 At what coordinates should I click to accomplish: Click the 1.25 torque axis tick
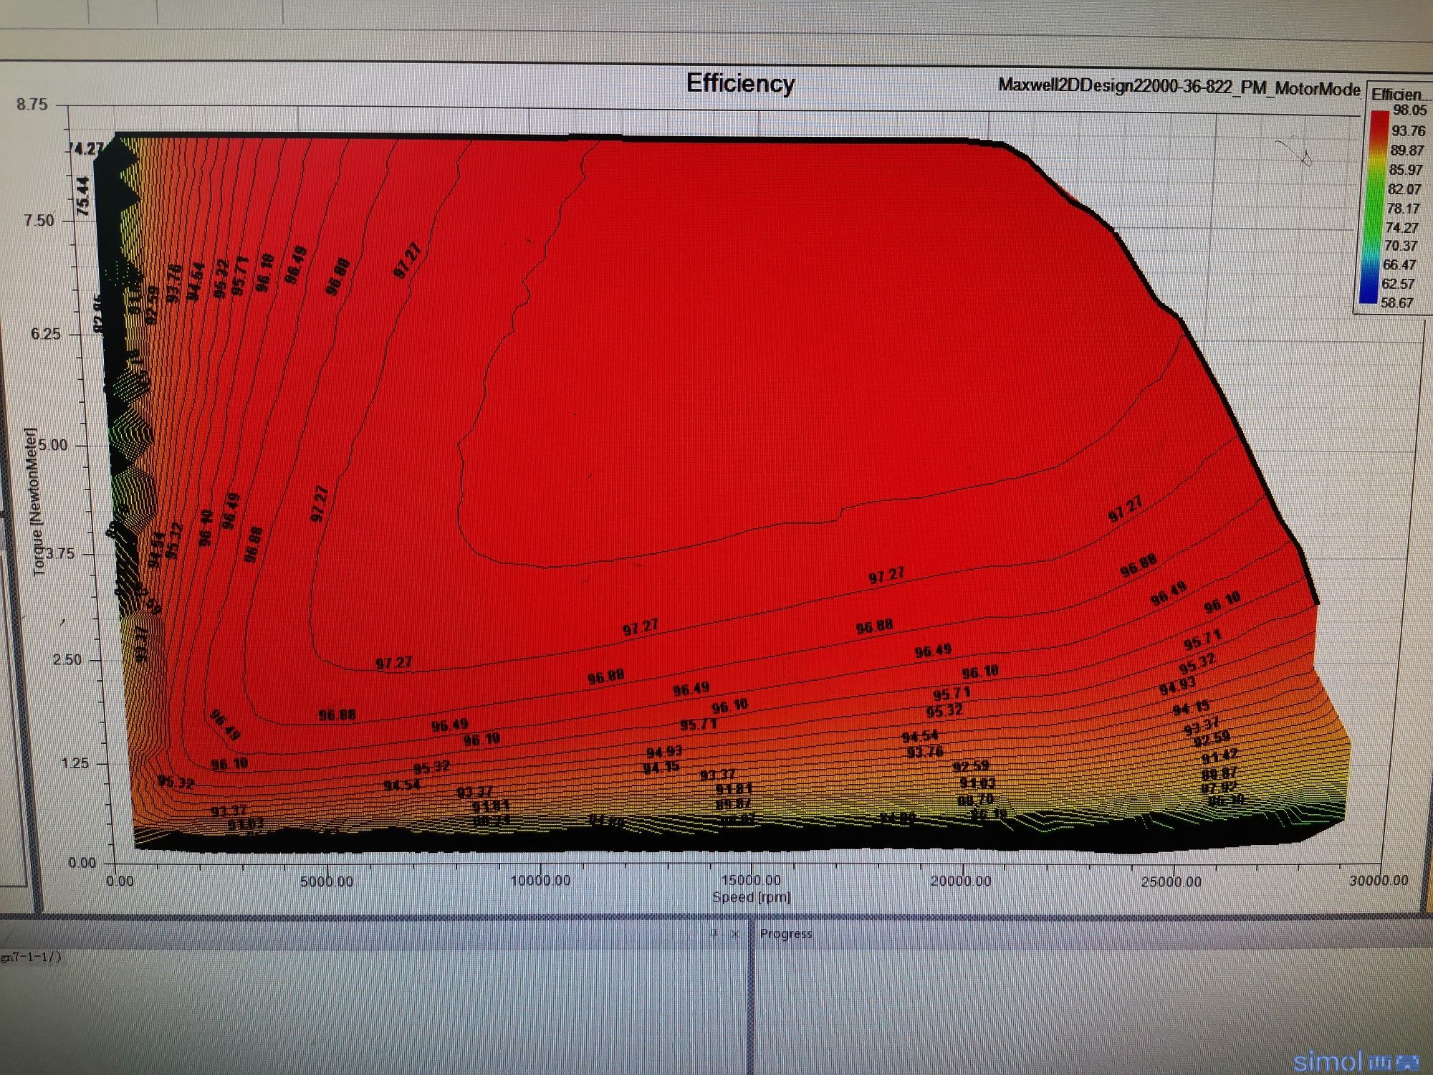point(75,763)
